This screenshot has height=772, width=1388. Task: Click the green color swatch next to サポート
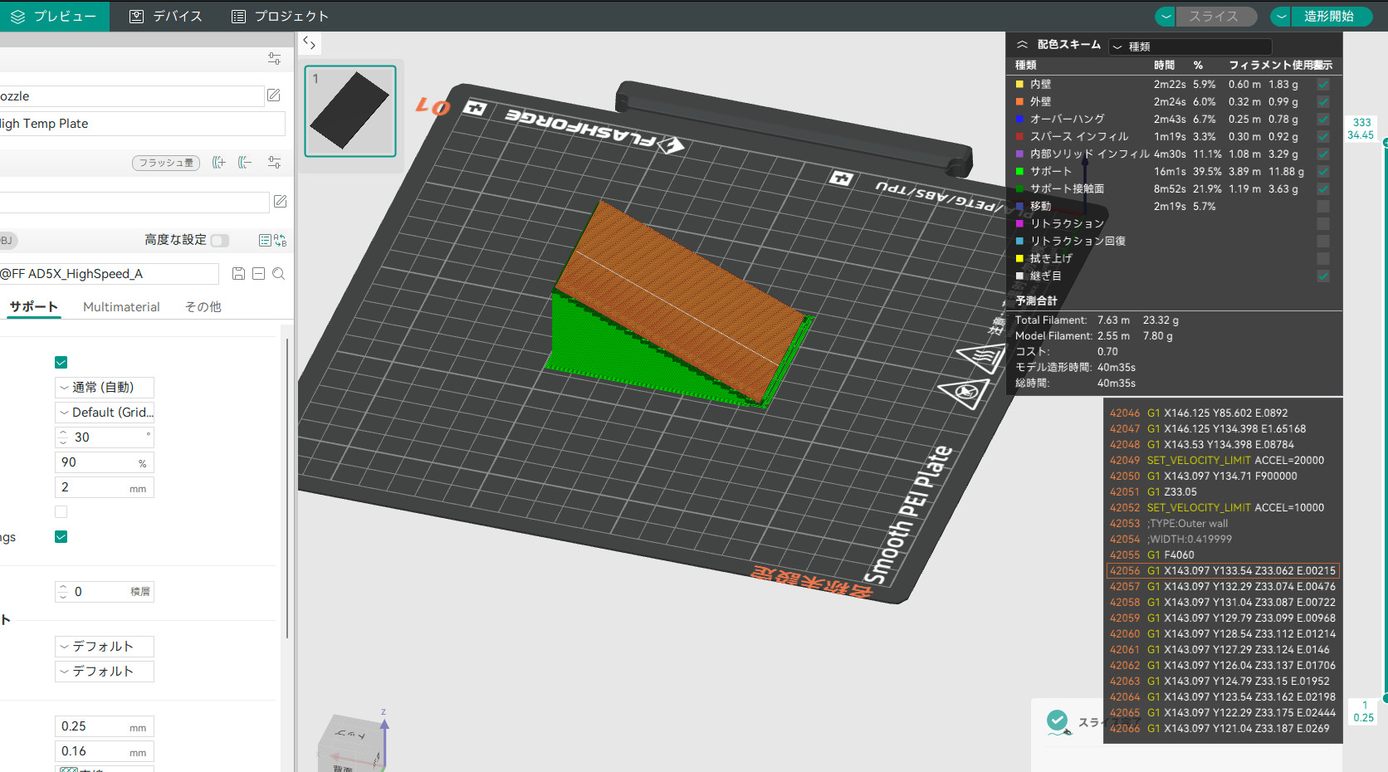[1019, 171]
